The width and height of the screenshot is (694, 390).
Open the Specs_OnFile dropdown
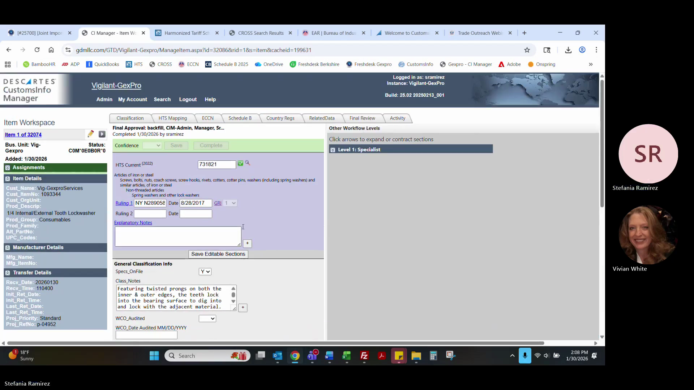[x=205, y=272]
